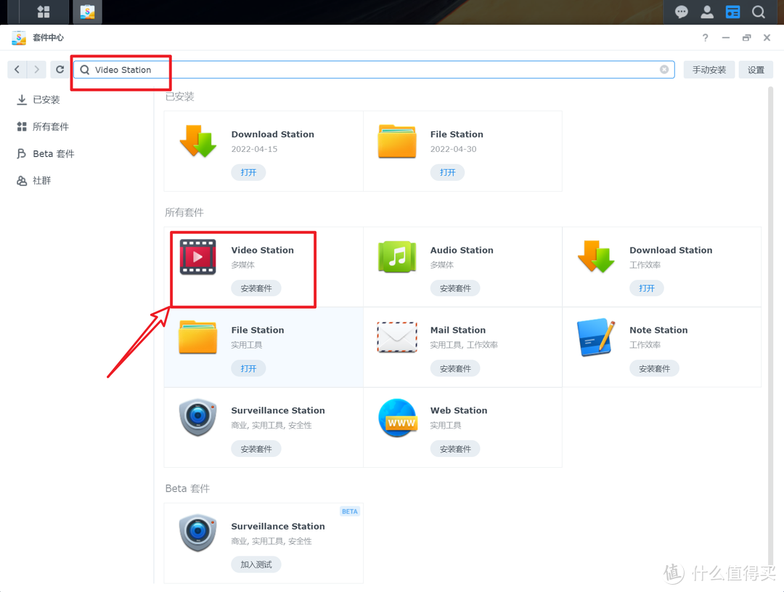Open Download Station via 打开 in 所有套件

647,288
